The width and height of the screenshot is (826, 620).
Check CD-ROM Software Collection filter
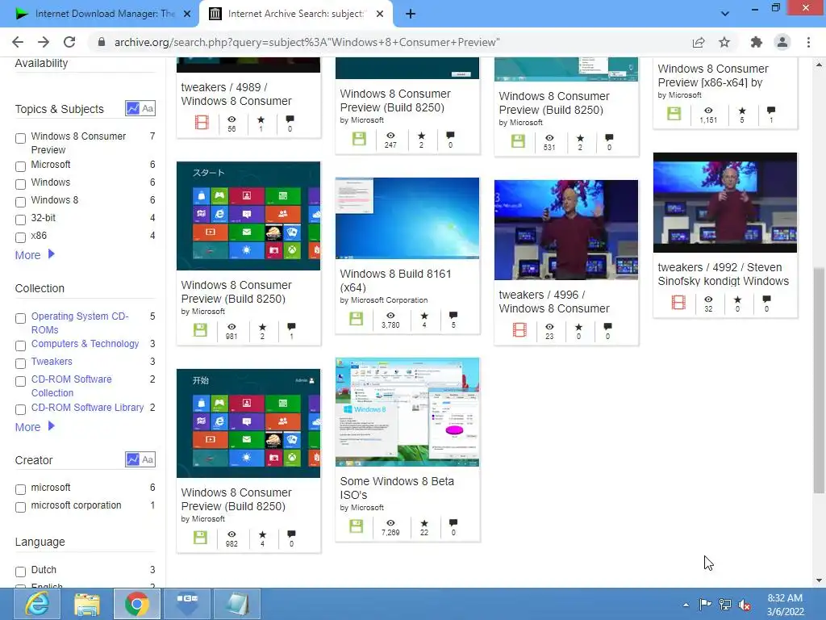[x=20, y=381]
